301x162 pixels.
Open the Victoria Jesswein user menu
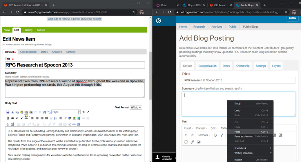[x=164, y=158]
